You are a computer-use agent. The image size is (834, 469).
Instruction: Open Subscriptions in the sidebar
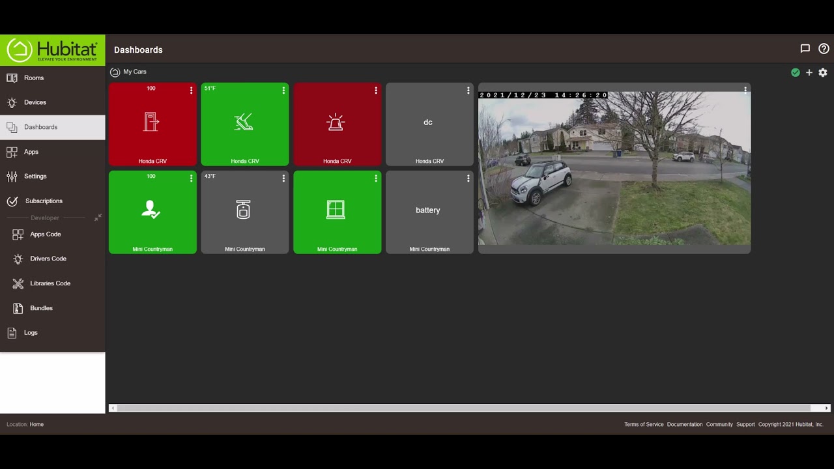pos(52,201)
